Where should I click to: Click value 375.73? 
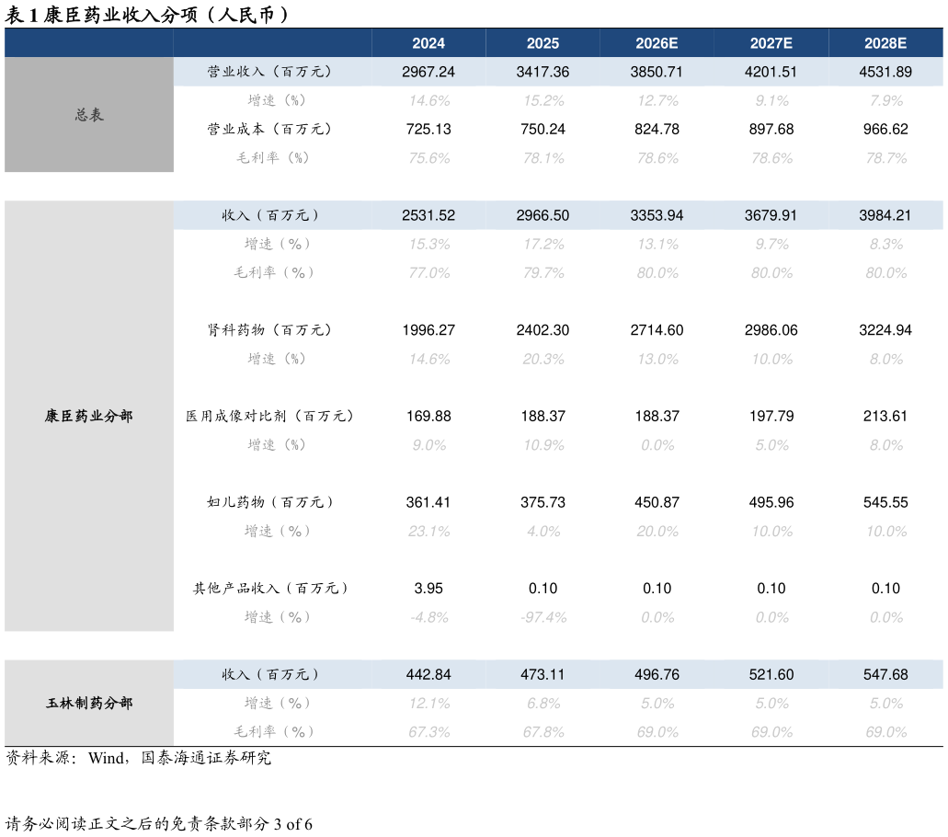coord(543,502)
